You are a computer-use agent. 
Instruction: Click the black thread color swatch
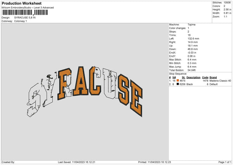178,84
